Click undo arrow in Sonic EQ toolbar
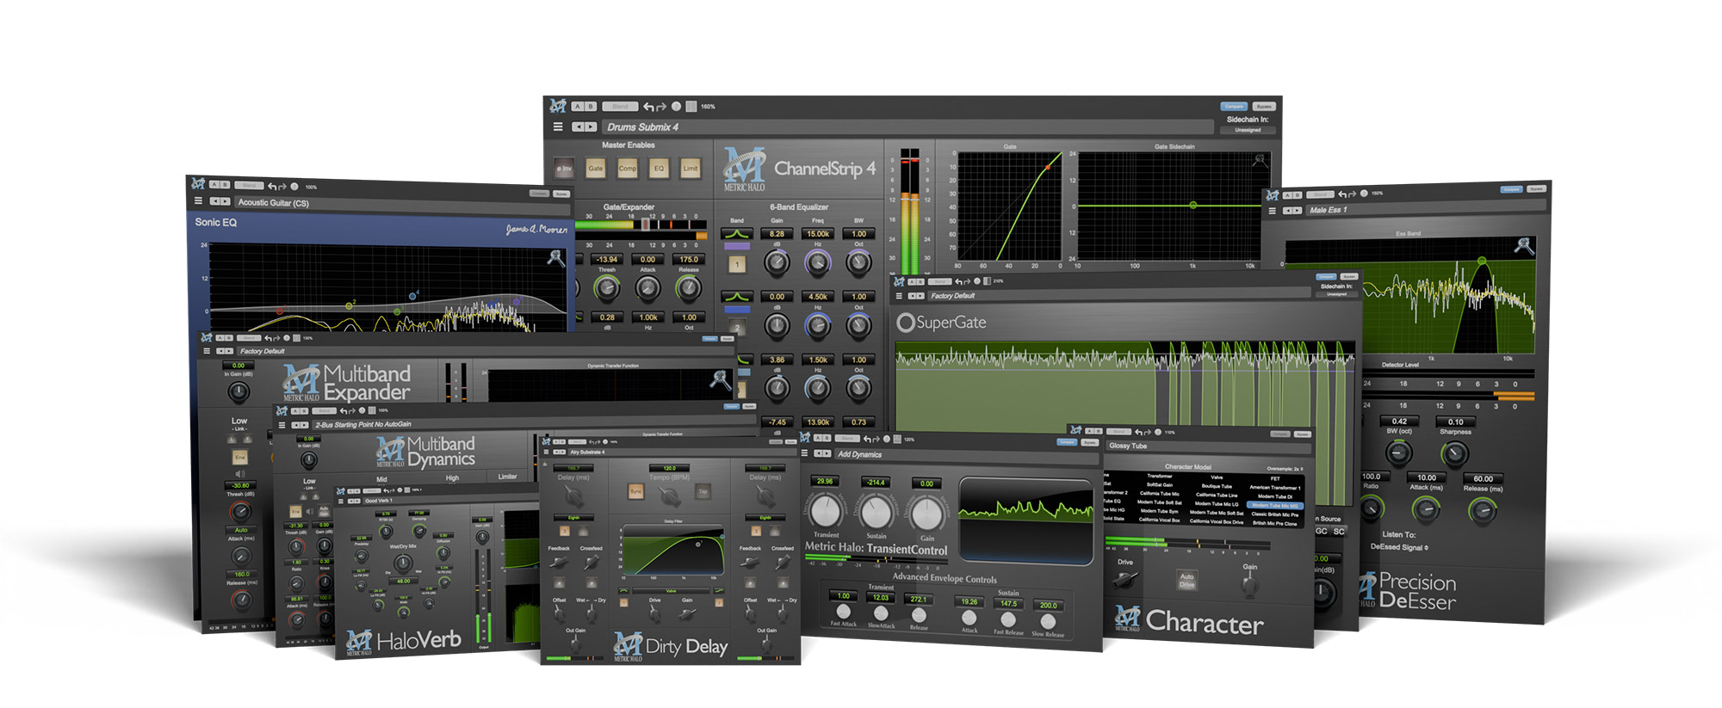This screenshot has width=1722, height=708. click(x=272, y=186)
